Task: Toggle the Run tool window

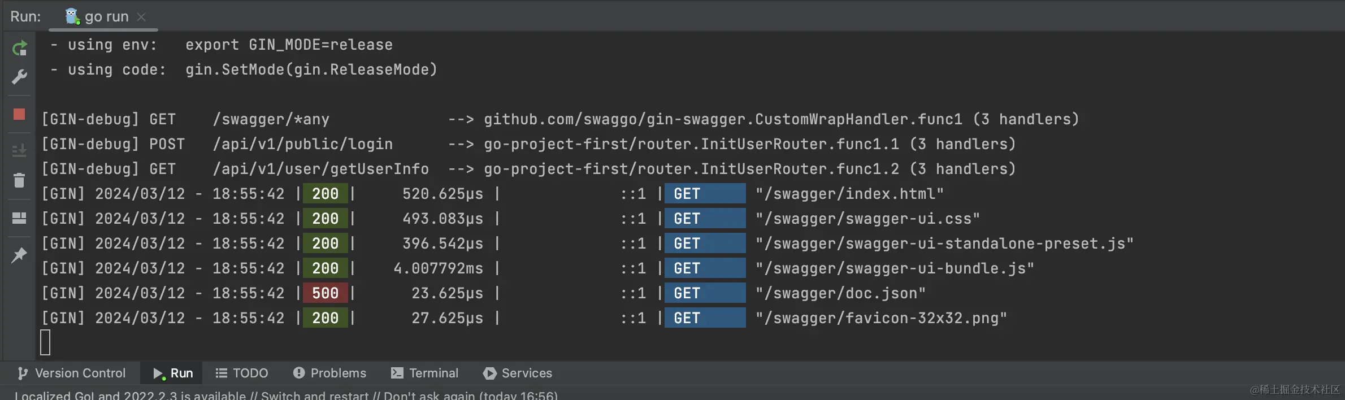Action: [x=173, y=373]
